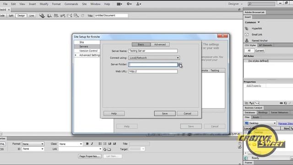The image size is (293, 165).
Task: Open the File menu
Action: click(x=5, y=4)
